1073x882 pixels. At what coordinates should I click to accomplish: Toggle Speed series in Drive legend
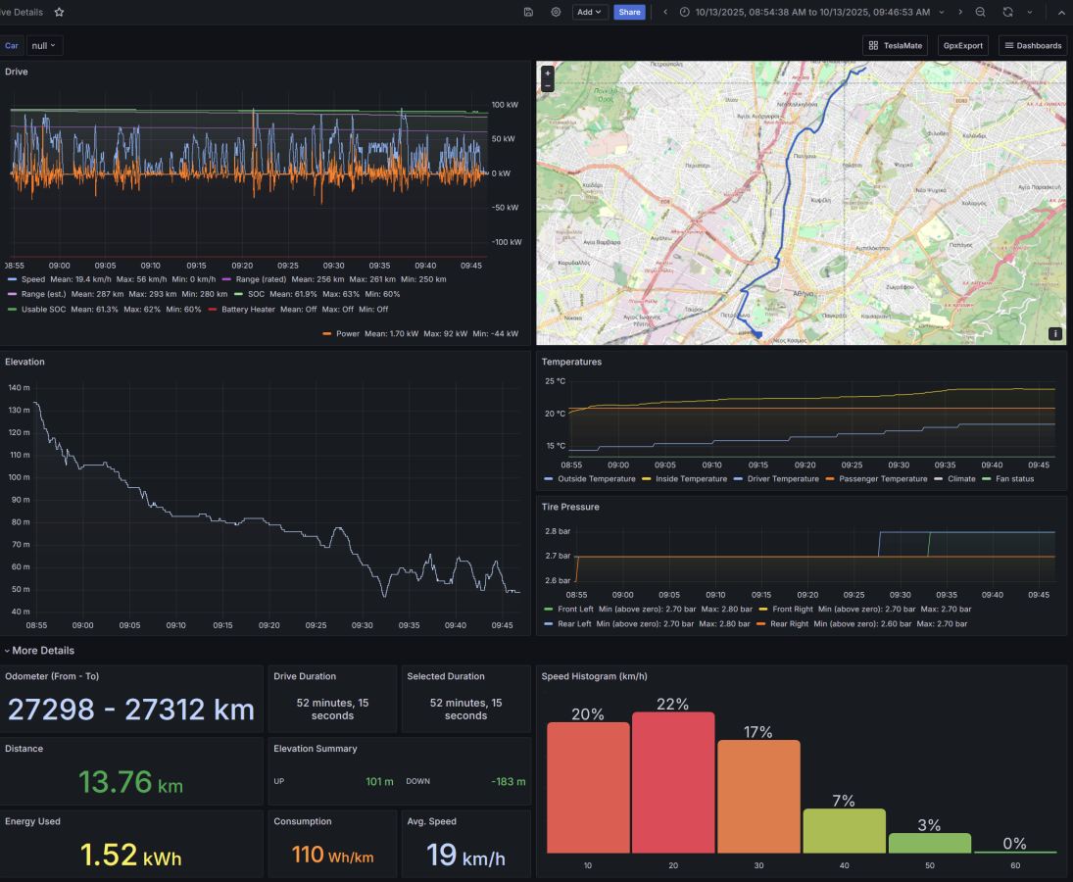pyautogui.click(x=26, y=279)
